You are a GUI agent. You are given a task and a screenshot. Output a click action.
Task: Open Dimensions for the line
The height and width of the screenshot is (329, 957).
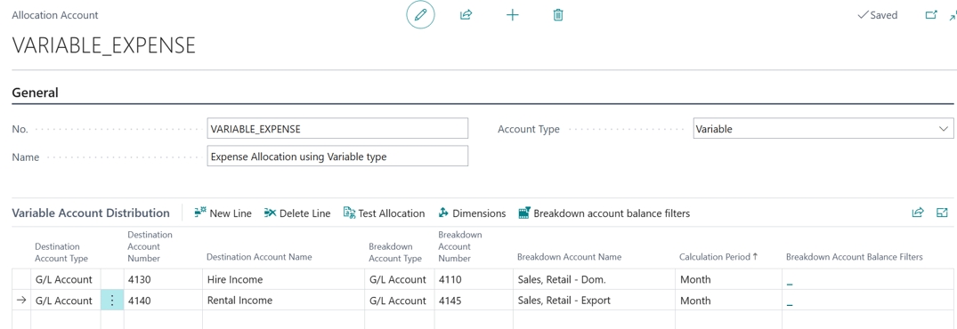[472, 213]
